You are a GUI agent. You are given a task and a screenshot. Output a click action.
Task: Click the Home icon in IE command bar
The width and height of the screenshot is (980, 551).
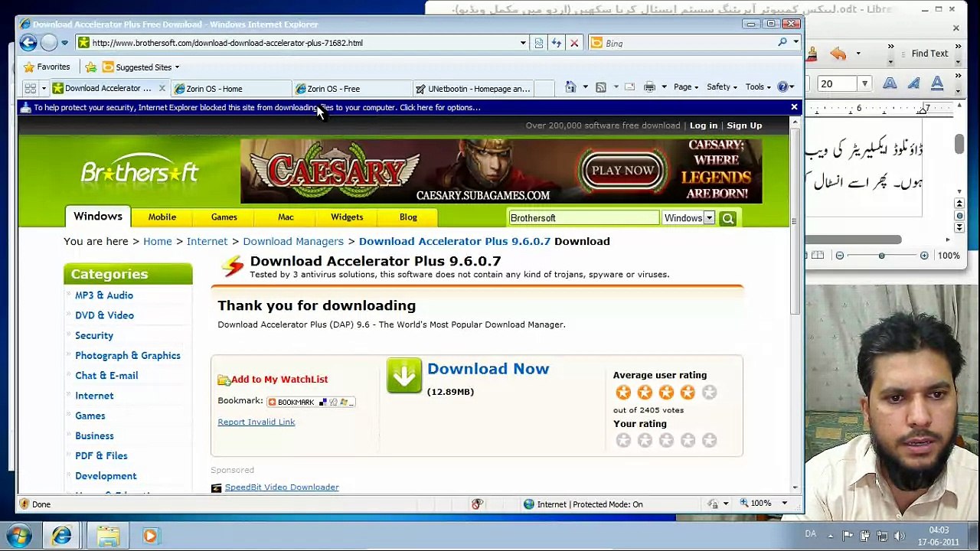coord(570,87)
